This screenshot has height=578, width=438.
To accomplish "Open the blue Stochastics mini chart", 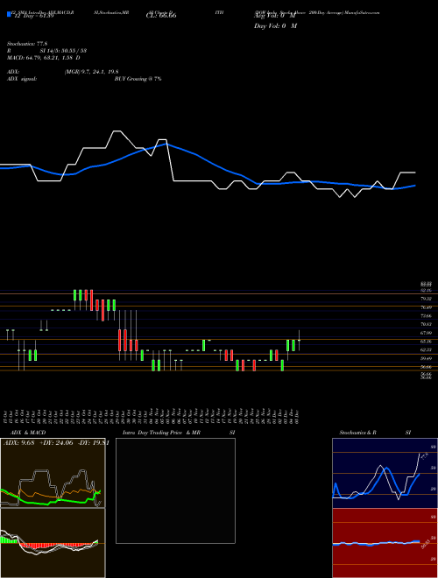I will 385,473.
